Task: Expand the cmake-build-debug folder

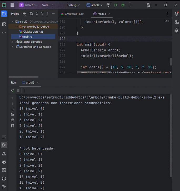Action: 17,27
